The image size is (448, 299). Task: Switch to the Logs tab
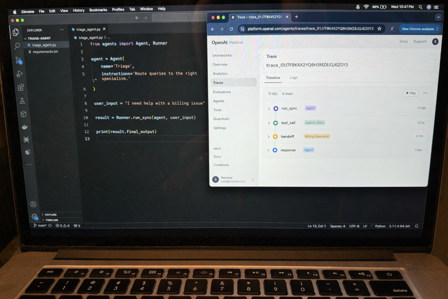tap(294, 77)
